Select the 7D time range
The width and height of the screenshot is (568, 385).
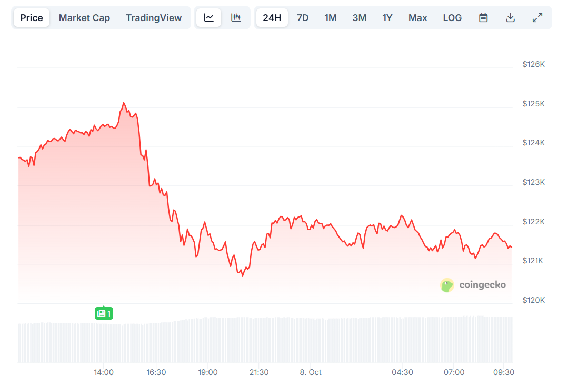(x=303, y=17)
